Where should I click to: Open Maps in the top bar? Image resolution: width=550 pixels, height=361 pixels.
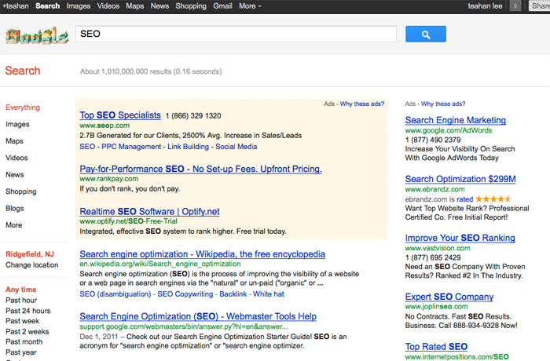[134, 6]
